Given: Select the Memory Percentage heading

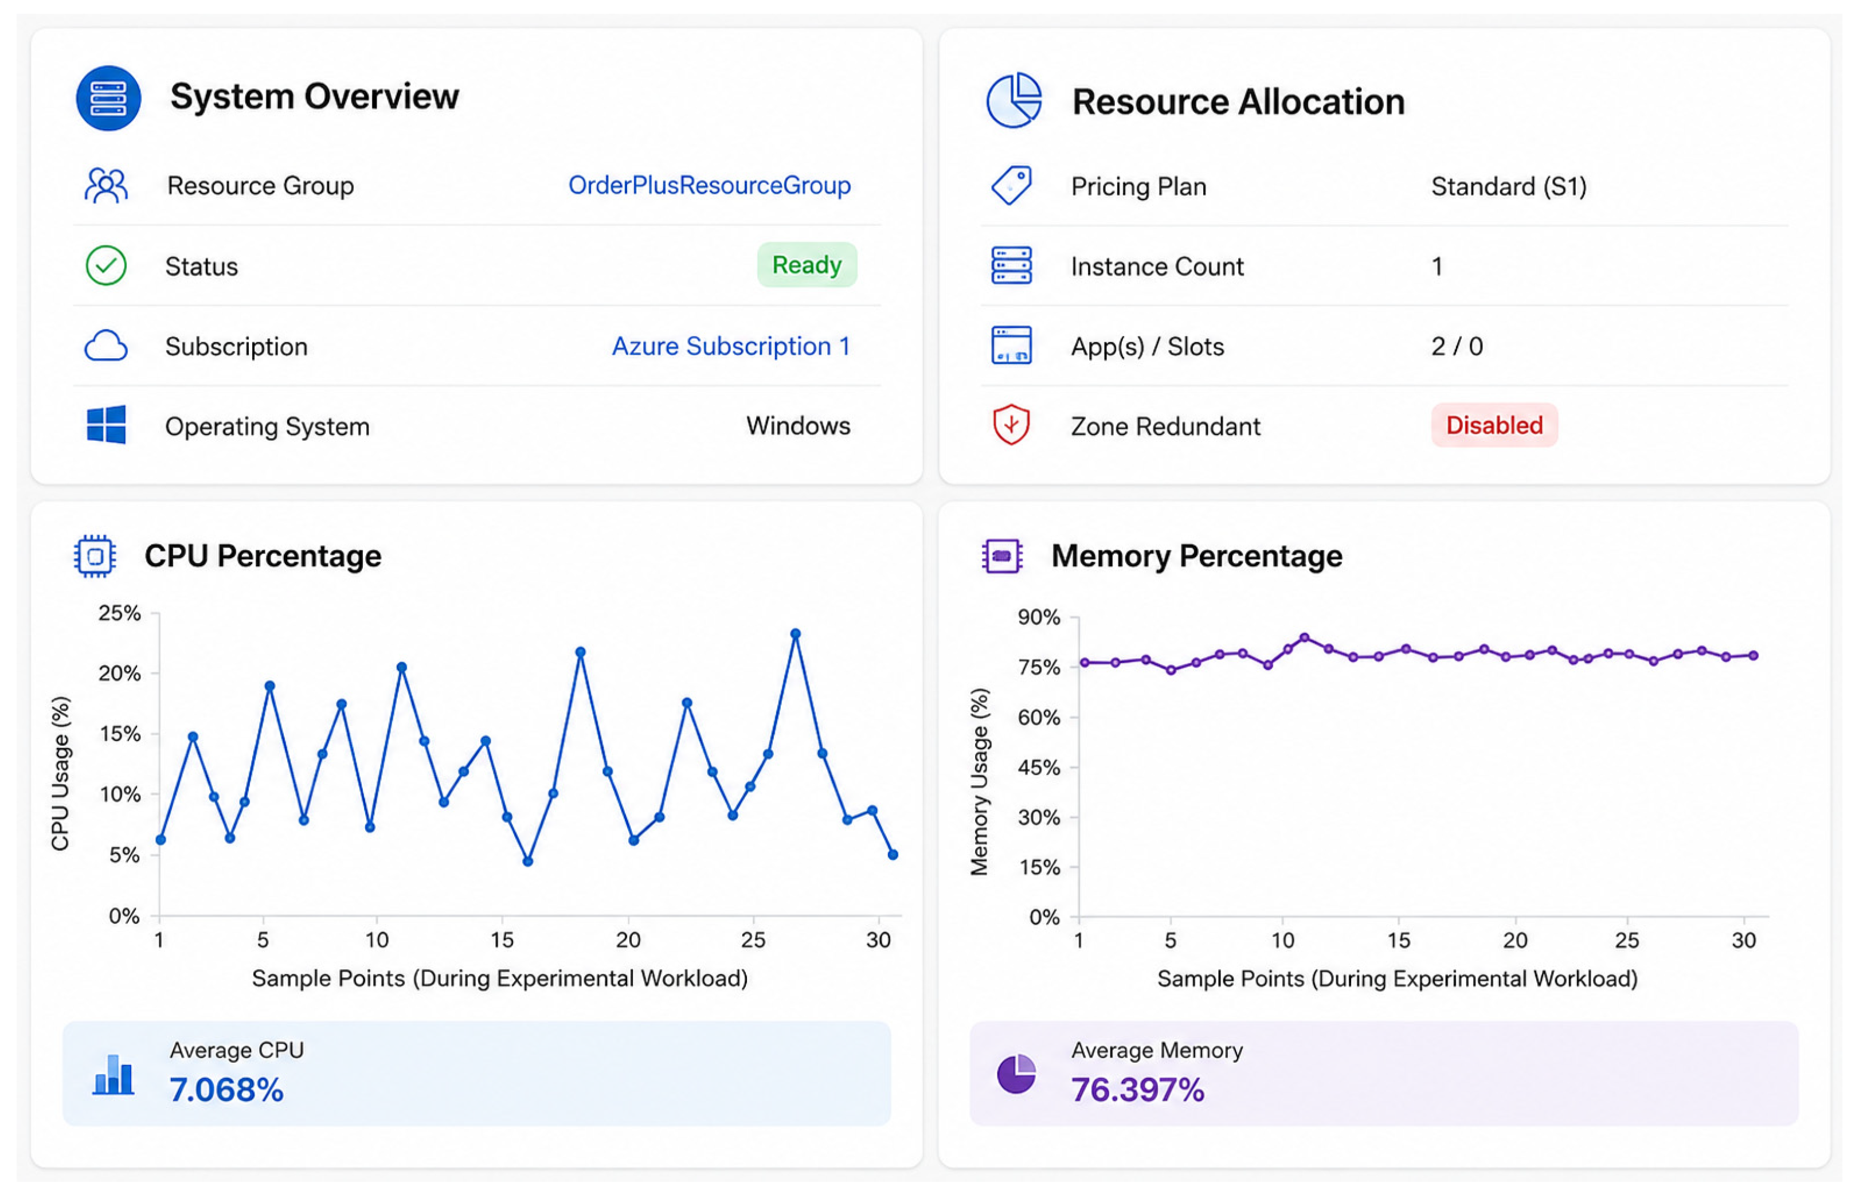Looking at the screenshot, I should click(x=1197, y=557).
